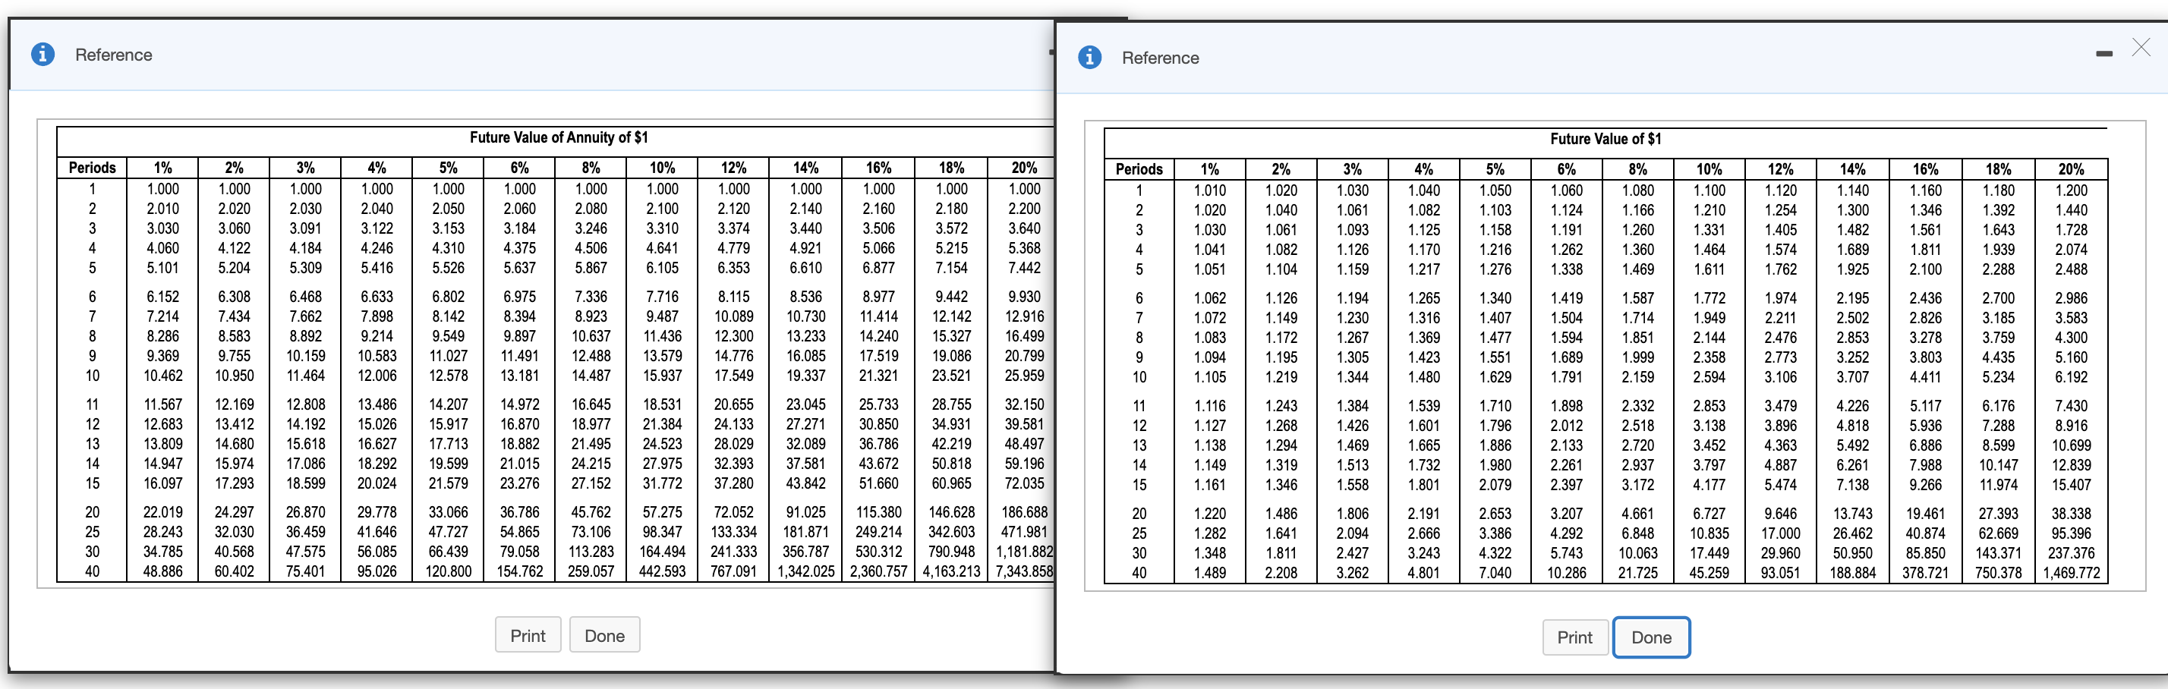Click the Reference label on the right dialog
This screenshot has height=689, width=2168.
[x=1161, y=57]
